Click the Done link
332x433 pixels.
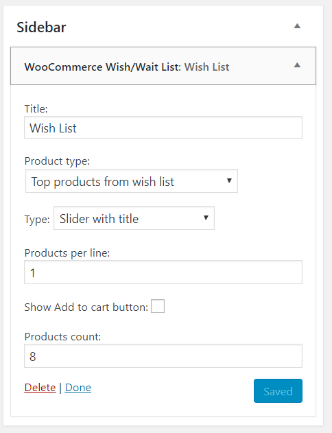coord(78,388)
